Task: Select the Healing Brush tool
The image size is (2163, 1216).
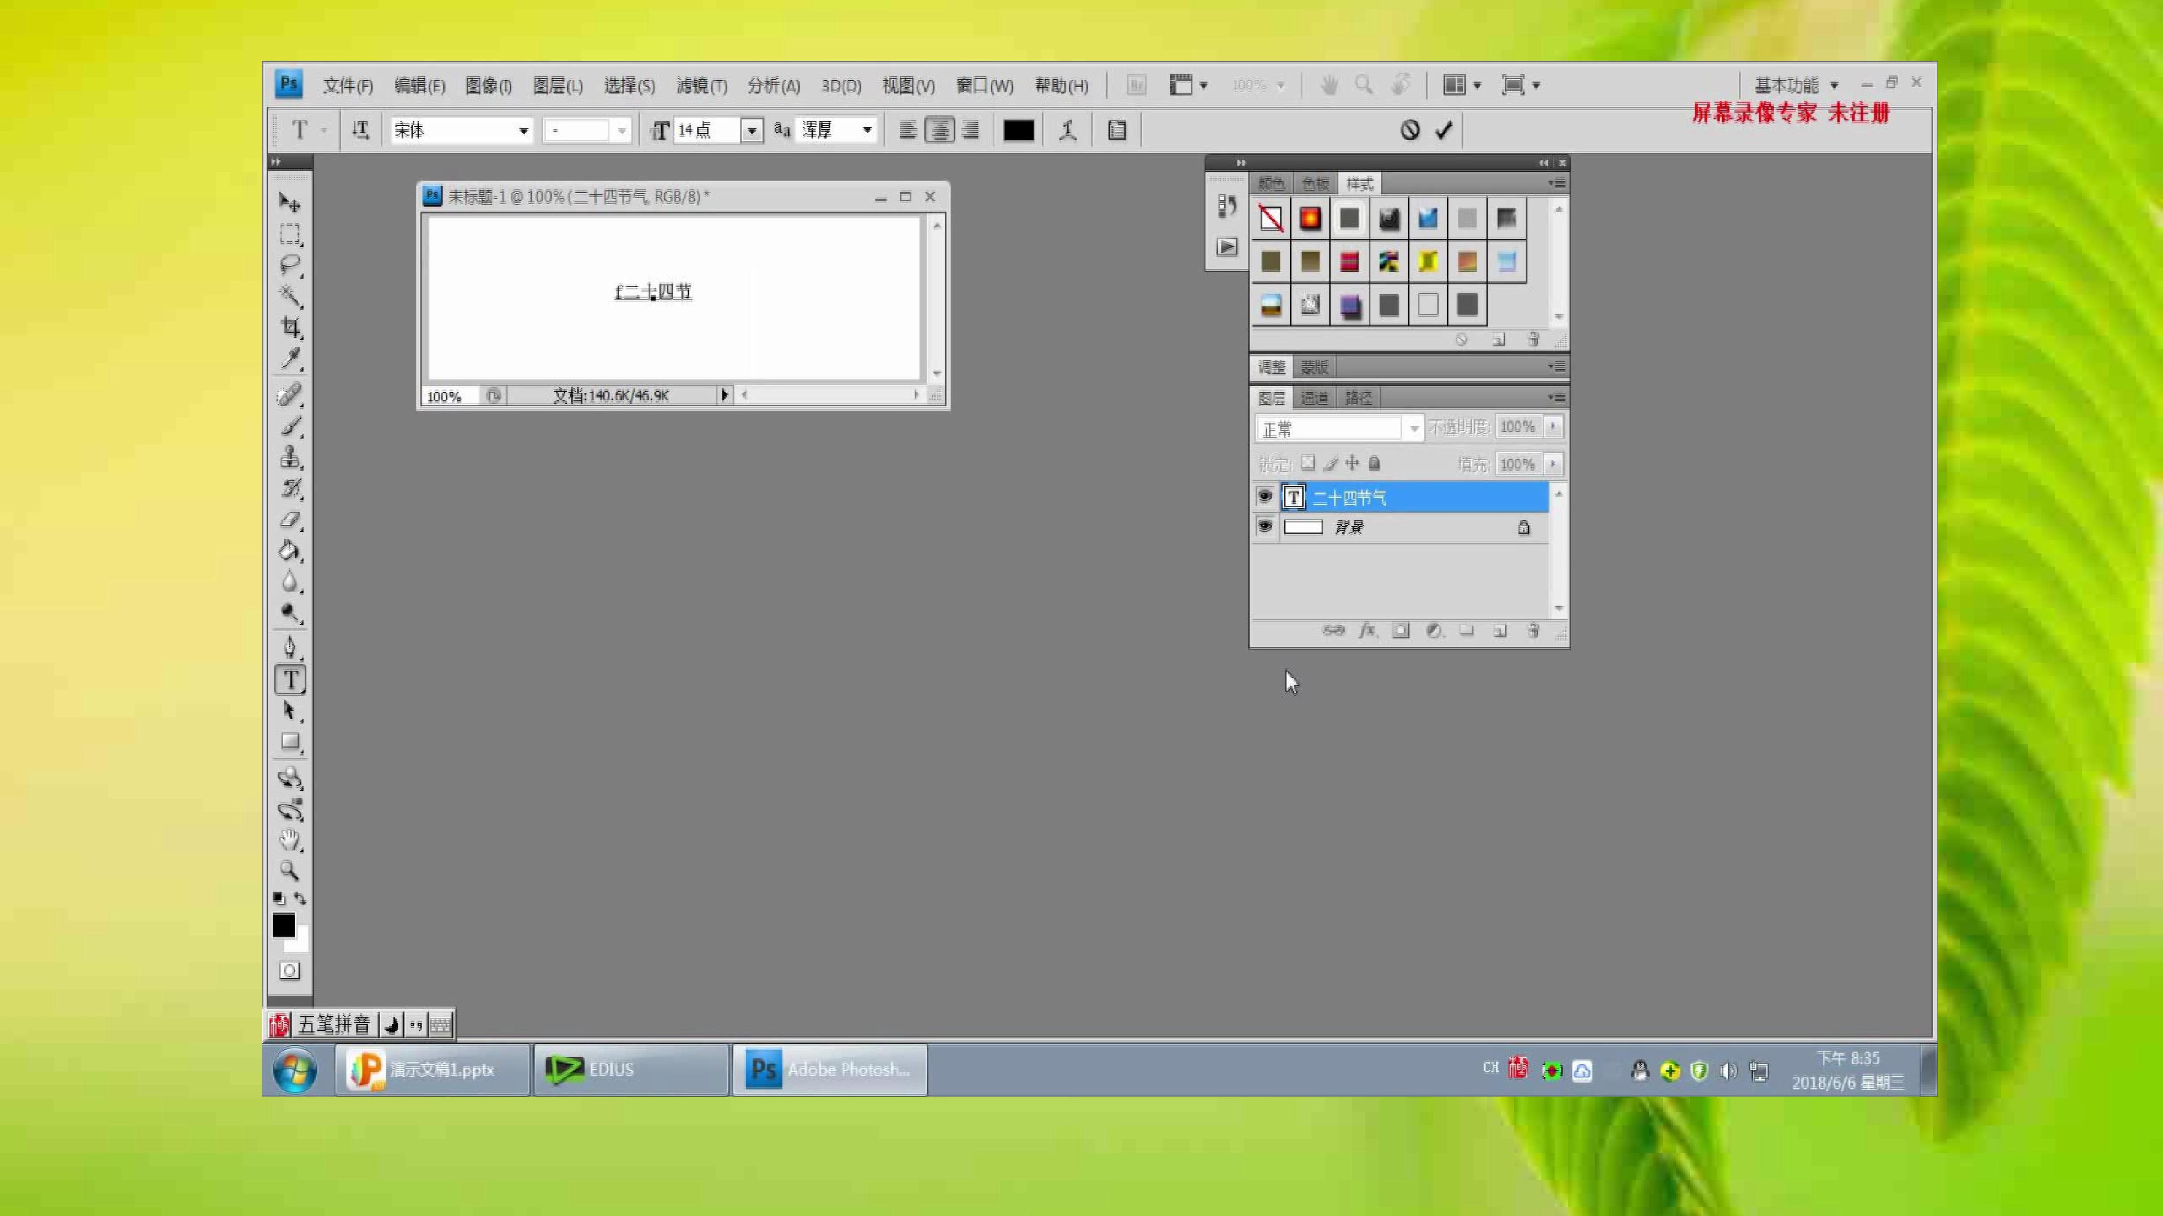Action: tap(290, 395)
